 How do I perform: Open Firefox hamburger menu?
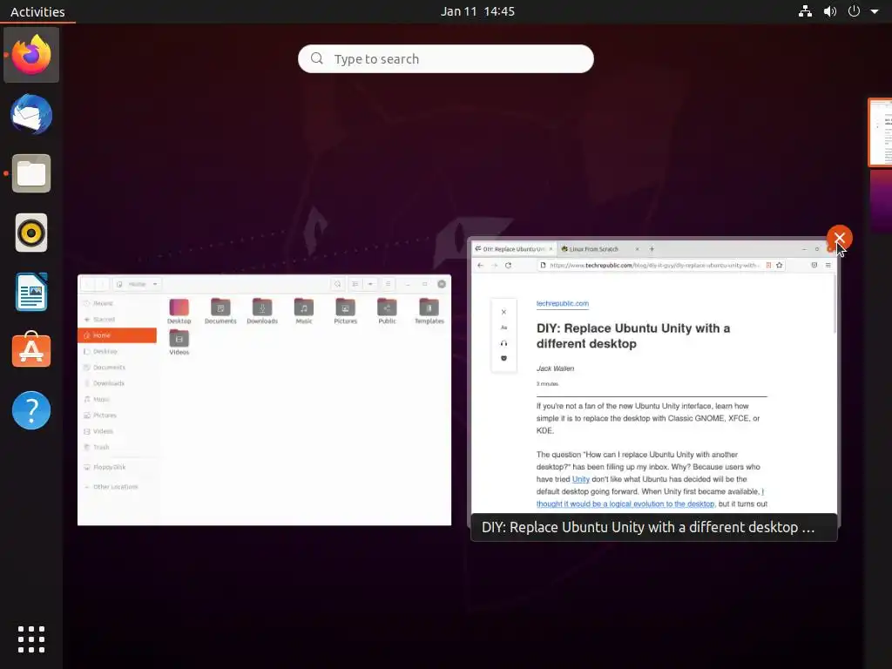[x=828, y=265]
